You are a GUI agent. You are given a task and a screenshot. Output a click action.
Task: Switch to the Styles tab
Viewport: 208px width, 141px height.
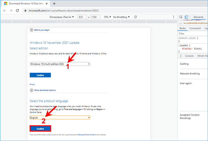tap(182, 28)
